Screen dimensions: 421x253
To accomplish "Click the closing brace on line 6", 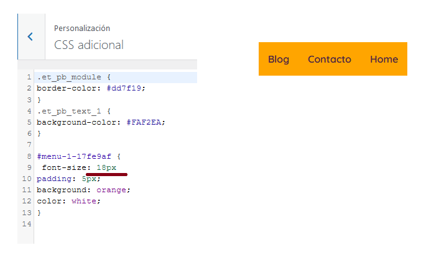I will [x=39, y=133].
